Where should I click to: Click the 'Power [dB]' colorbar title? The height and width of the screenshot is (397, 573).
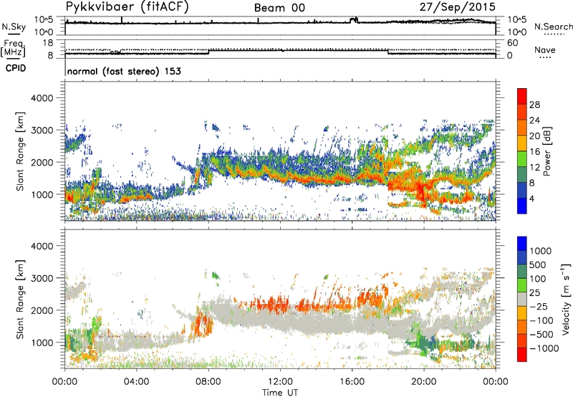point(547,151)
